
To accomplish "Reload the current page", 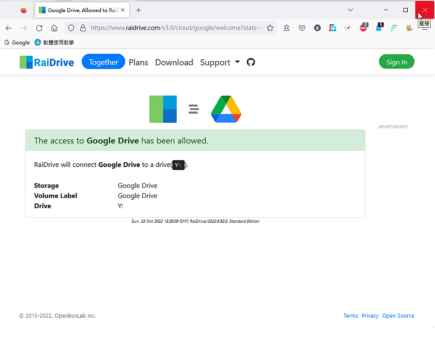I will [x=39, y=28].
